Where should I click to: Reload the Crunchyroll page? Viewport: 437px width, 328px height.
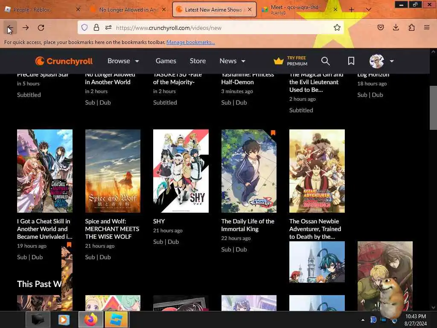point(41,28)
